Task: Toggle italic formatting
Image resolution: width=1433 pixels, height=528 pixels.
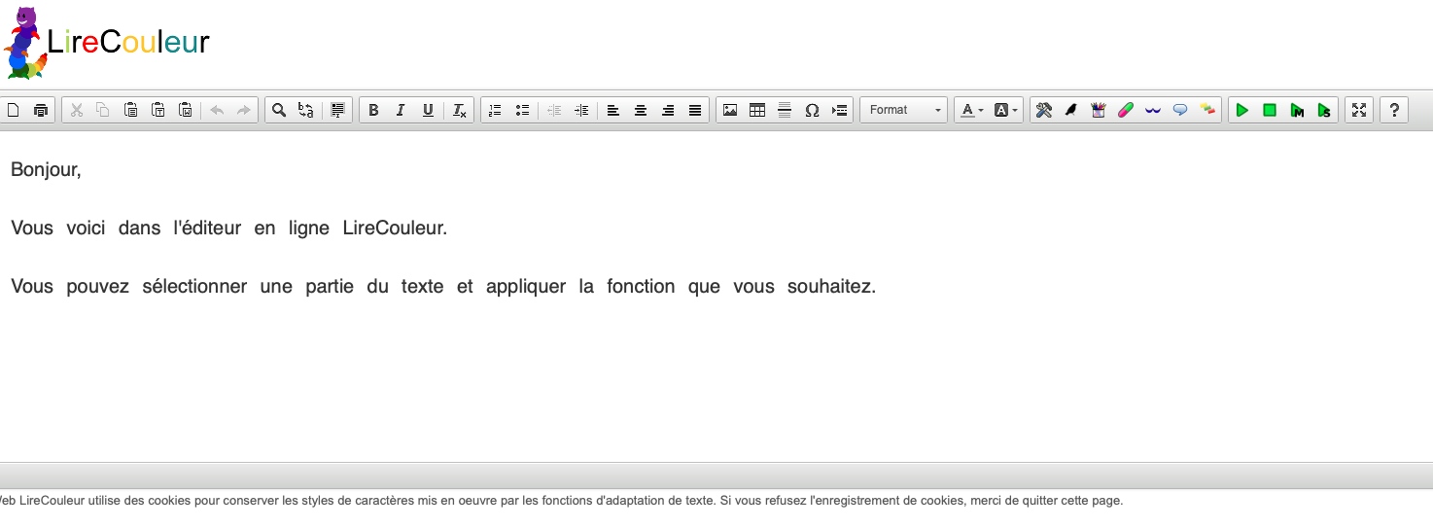Action: [x=401, y=111]
